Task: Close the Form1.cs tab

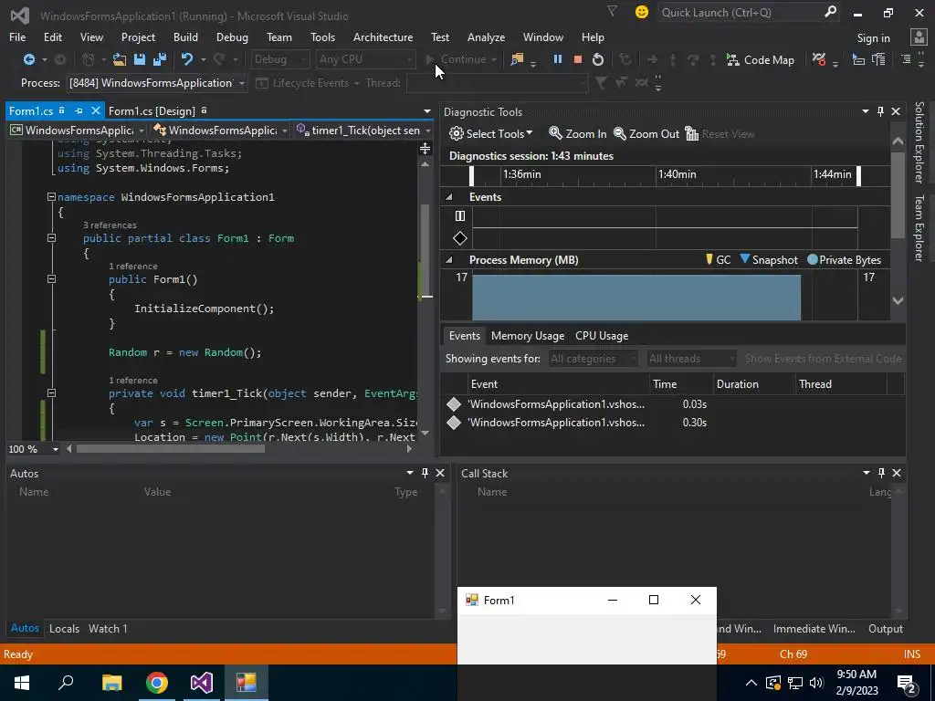Action: click(95, 110)
